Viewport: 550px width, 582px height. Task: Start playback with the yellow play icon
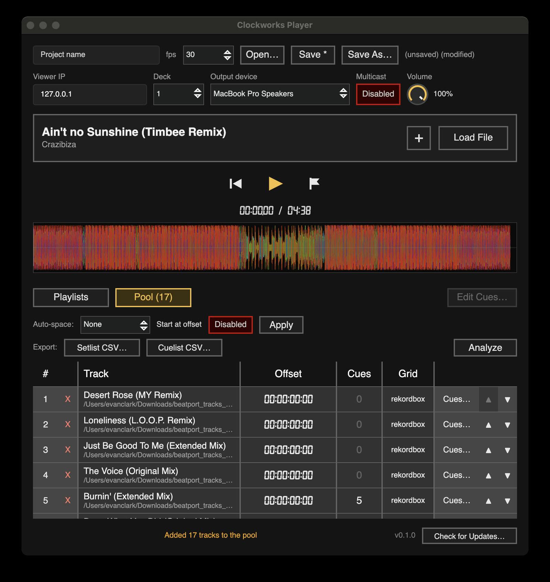(275, 184)
